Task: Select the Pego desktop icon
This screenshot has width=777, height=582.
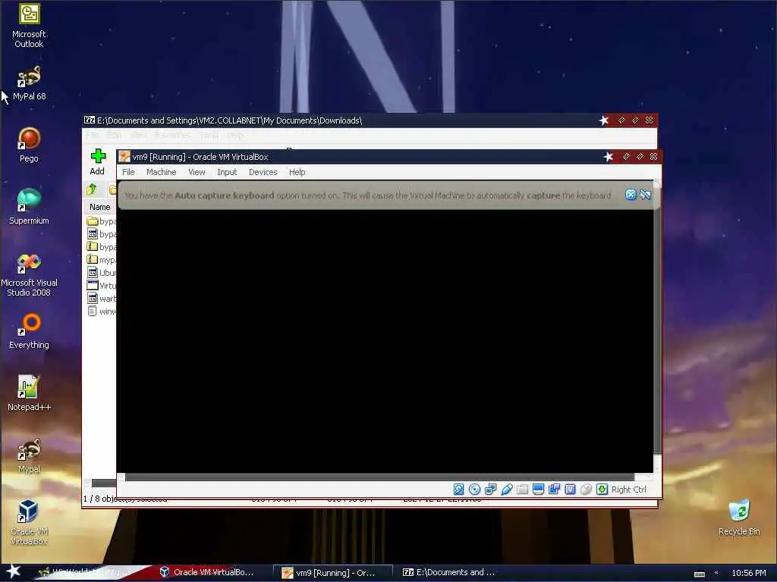Action: tap(29, 145)
